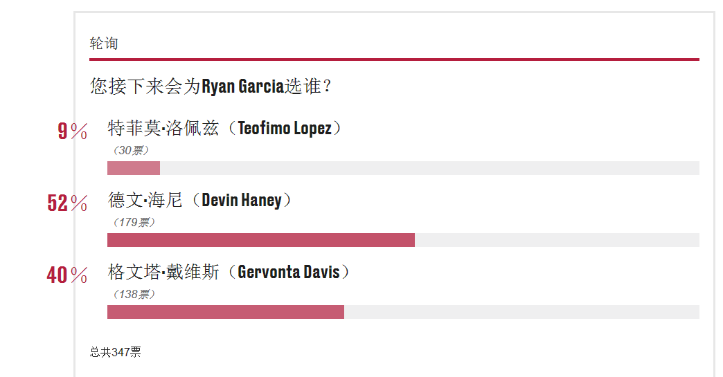723x377 pixels.
Task: Click the 轮询 poll heading
Action: point(104,44)
